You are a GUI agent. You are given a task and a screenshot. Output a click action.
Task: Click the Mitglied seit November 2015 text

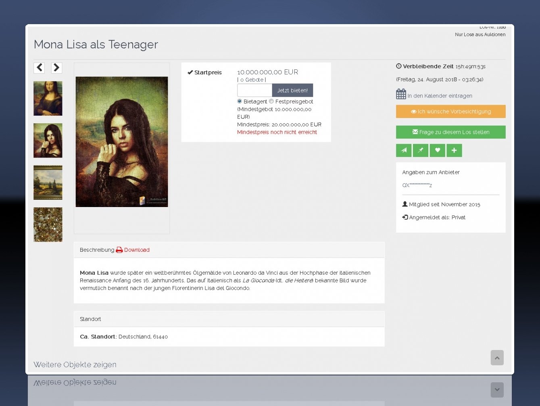444,205
